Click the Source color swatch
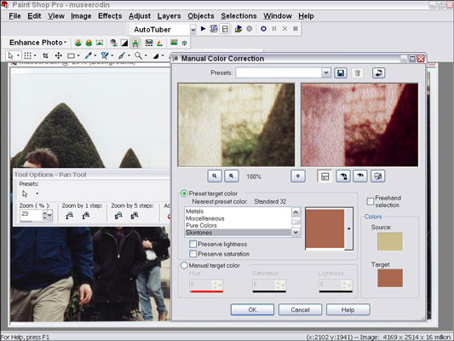Image resolution: width=454 pixels, height=341 pixels. (x=390, y=241)
